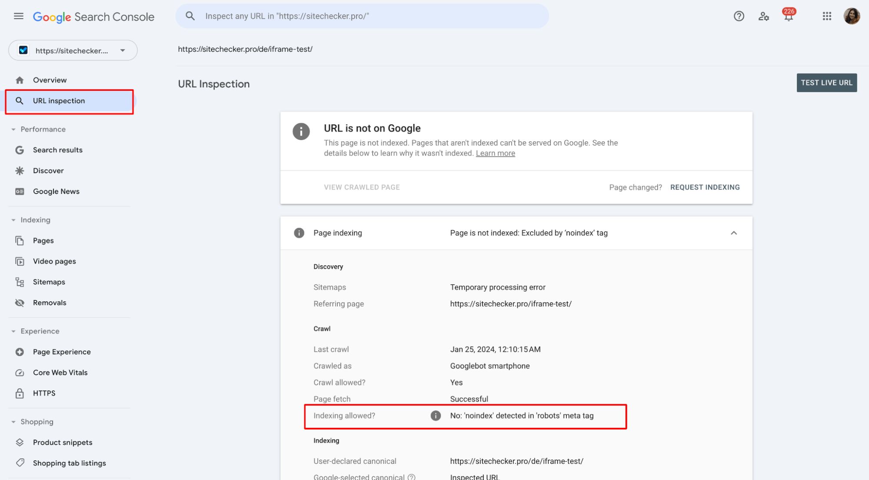Click REQUEST INDEXING
The image size is (869, 480).
705,187
